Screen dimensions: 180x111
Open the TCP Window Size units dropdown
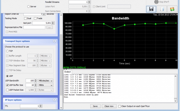[x=46, y=61]
